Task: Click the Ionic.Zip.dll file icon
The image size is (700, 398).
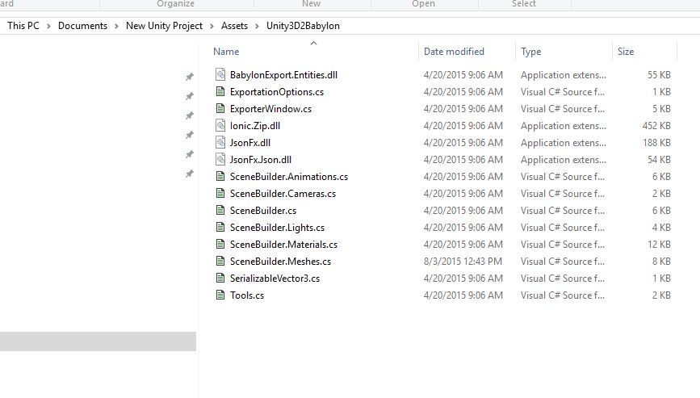Action: click(x=220, y=125)
